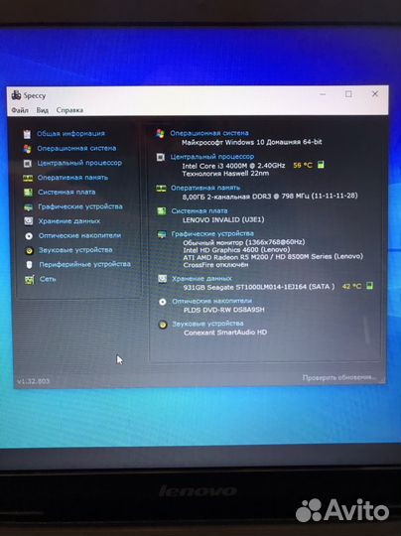Click the Хранение данных sidebar icon
401x536 pixels.
[29, 221]
